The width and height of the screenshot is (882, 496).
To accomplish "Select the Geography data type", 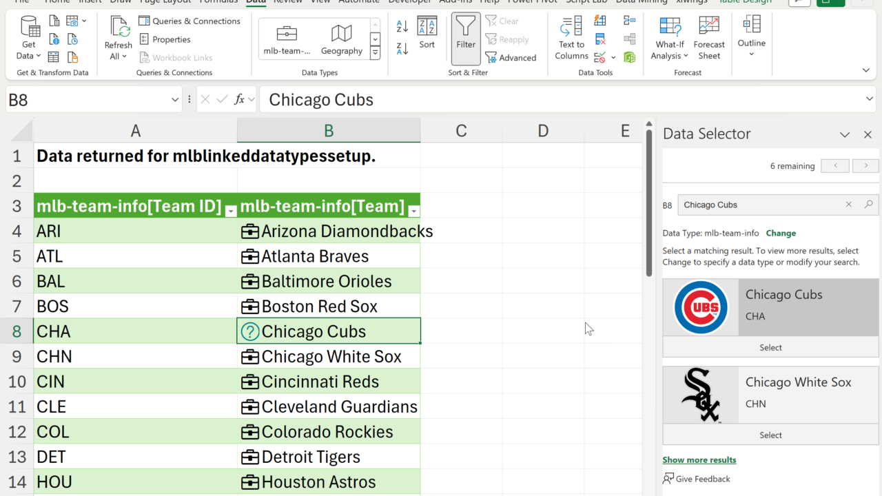I will click(341, 39).
